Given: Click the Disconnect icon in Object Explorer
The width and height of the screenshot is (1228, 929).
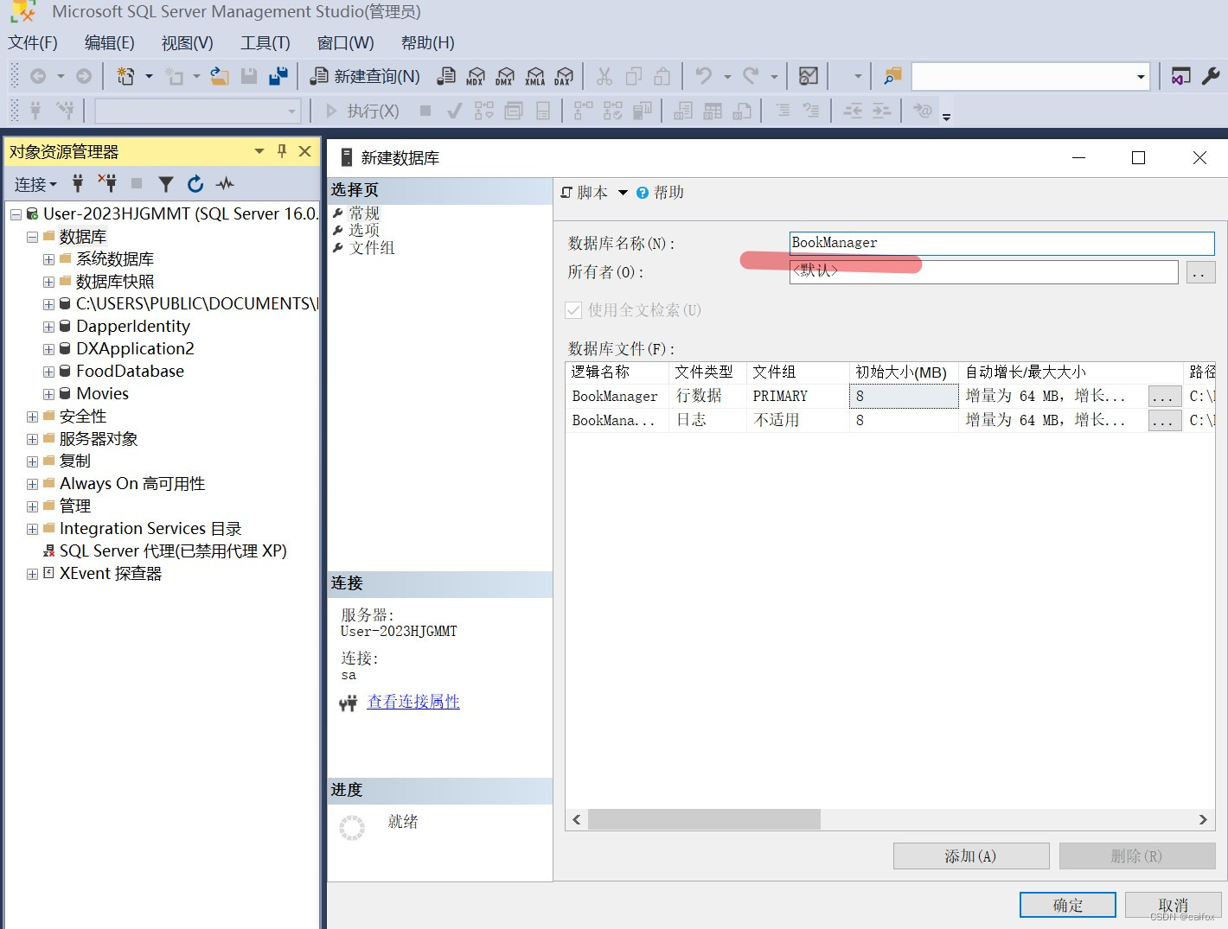Looking at the screenshot, I should (107, 183).
